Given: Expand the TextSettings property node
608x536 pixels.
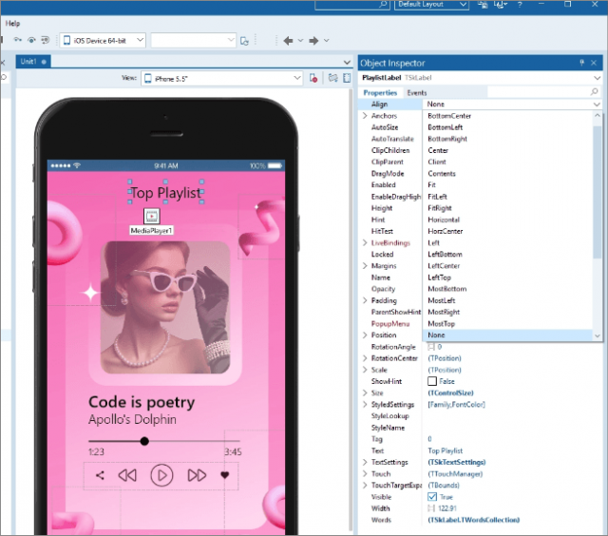Looking at the screenshot, I should click(x=365, y=462).
